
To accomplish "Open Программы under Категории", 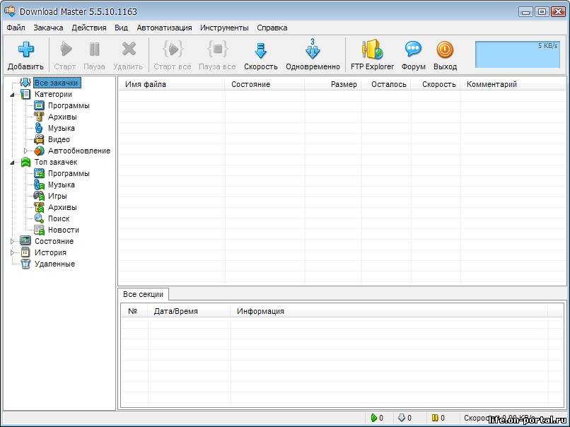I will tap(69, 105).
